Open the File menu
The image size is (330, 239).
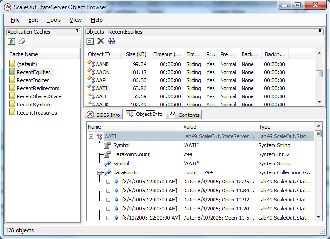(x=15, y=20)
